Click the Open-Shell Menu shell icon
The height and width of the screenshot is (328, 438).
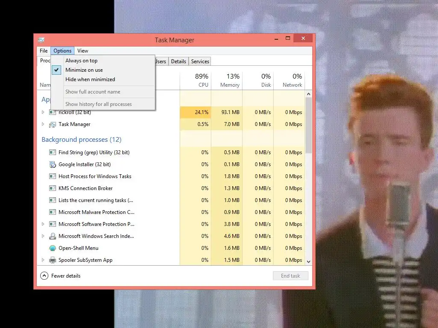(53, 248)
